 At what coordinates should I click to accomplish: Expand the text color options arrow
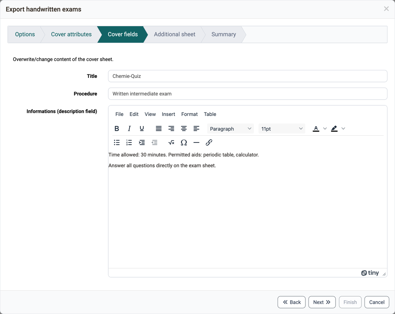[x=325, y=129]
